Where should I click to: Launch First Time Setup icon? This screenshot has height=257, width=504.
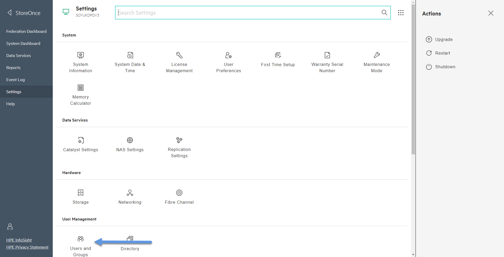click(x=278, y=55)
